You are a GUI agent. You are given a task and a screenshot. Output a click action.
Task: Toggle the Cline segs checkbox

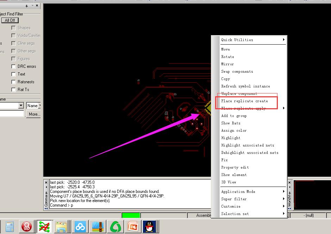point(13,43)
